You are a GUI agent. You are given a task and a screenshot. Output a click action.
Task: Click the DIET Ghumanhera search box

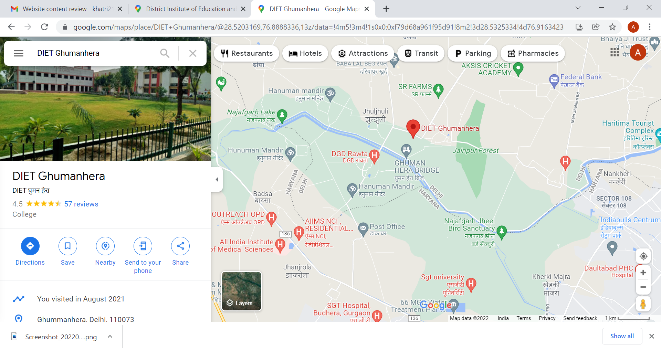click(x=93, y=53)
